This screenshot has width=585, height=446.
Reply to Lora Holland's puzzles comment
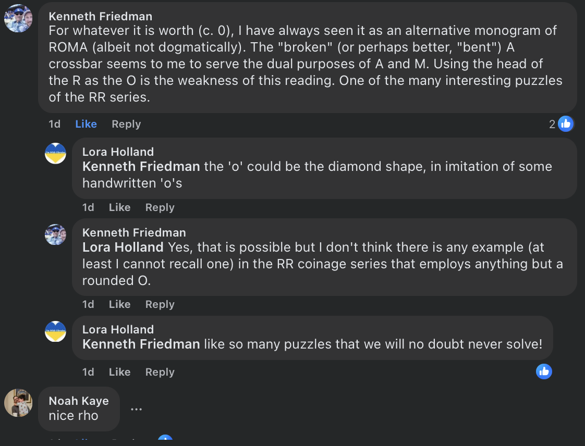[x=160, y=372]
